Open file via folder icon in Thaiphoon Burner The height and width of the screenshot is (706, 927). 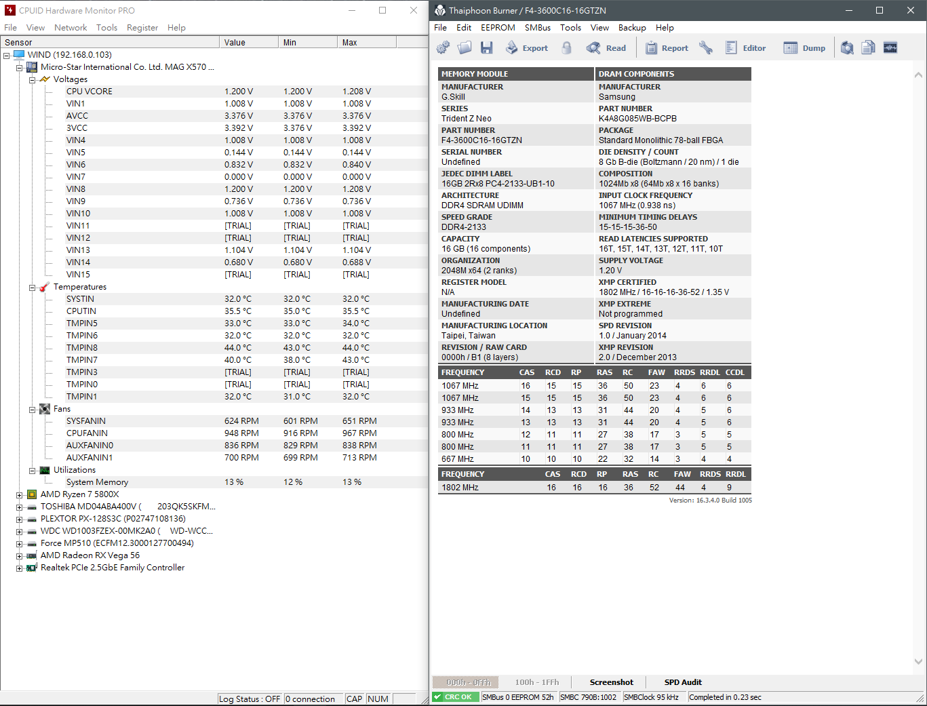pyautogui.click(x=465, y=47)
